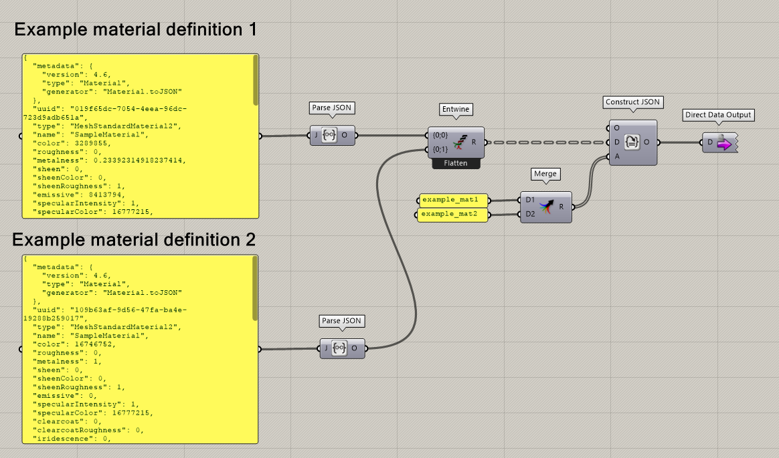Screen dimensions: 779x458
Task: Select the example_mat2 panel
Action: [x=452, y=215]
